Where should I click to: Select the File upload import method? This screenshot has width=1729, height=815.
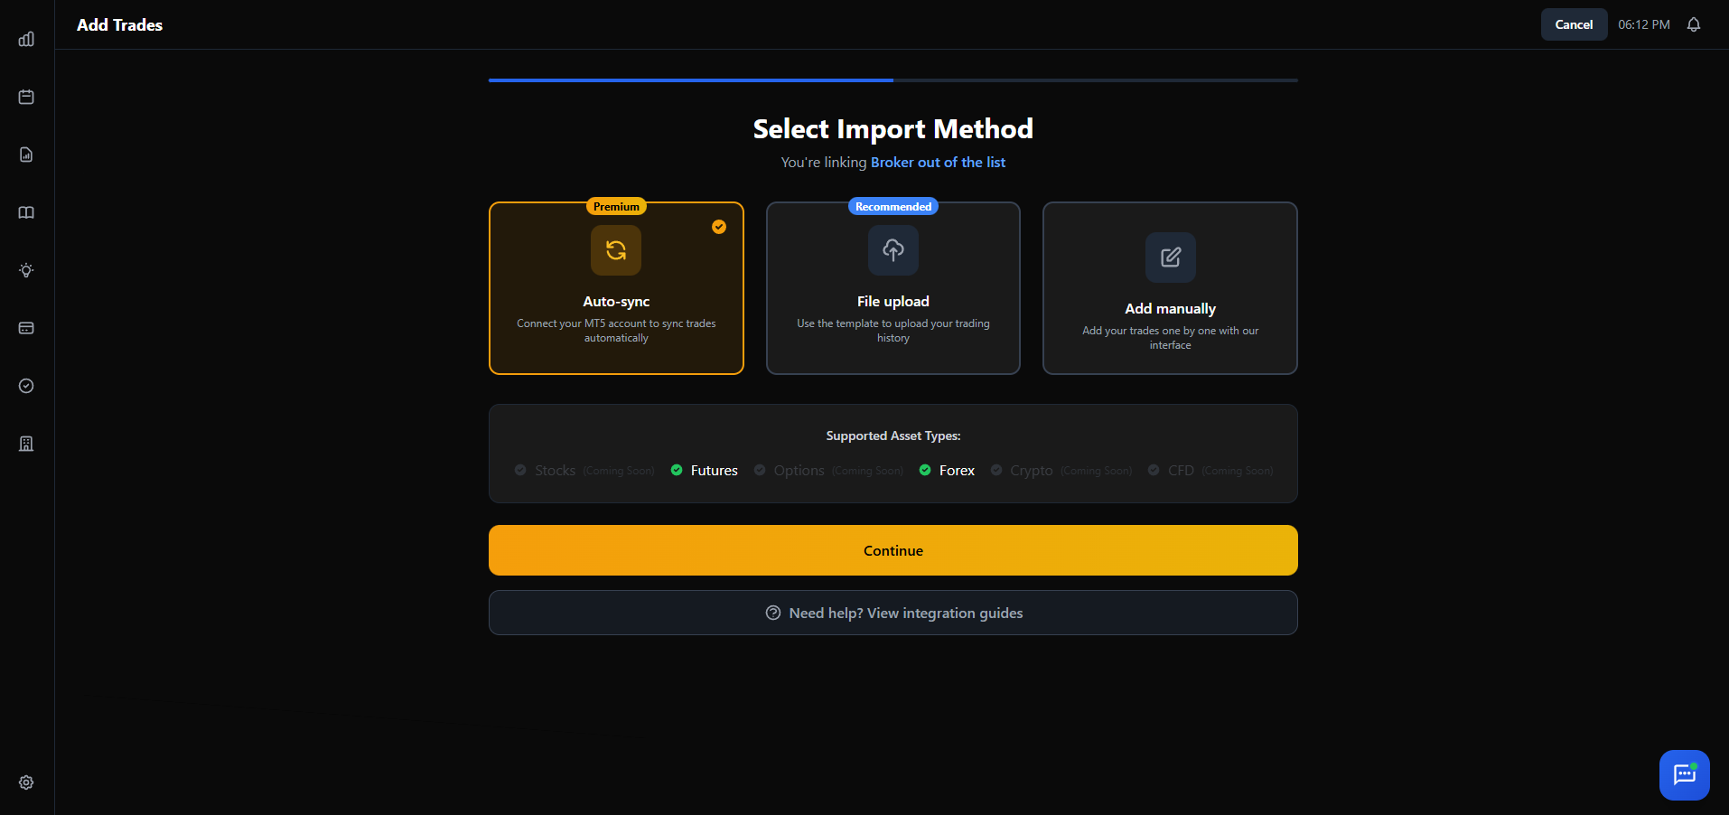tap(893, 288)
